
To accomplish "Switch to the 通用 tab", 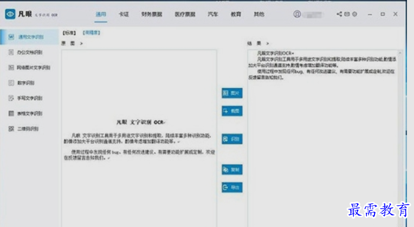I will pos(101,14).
